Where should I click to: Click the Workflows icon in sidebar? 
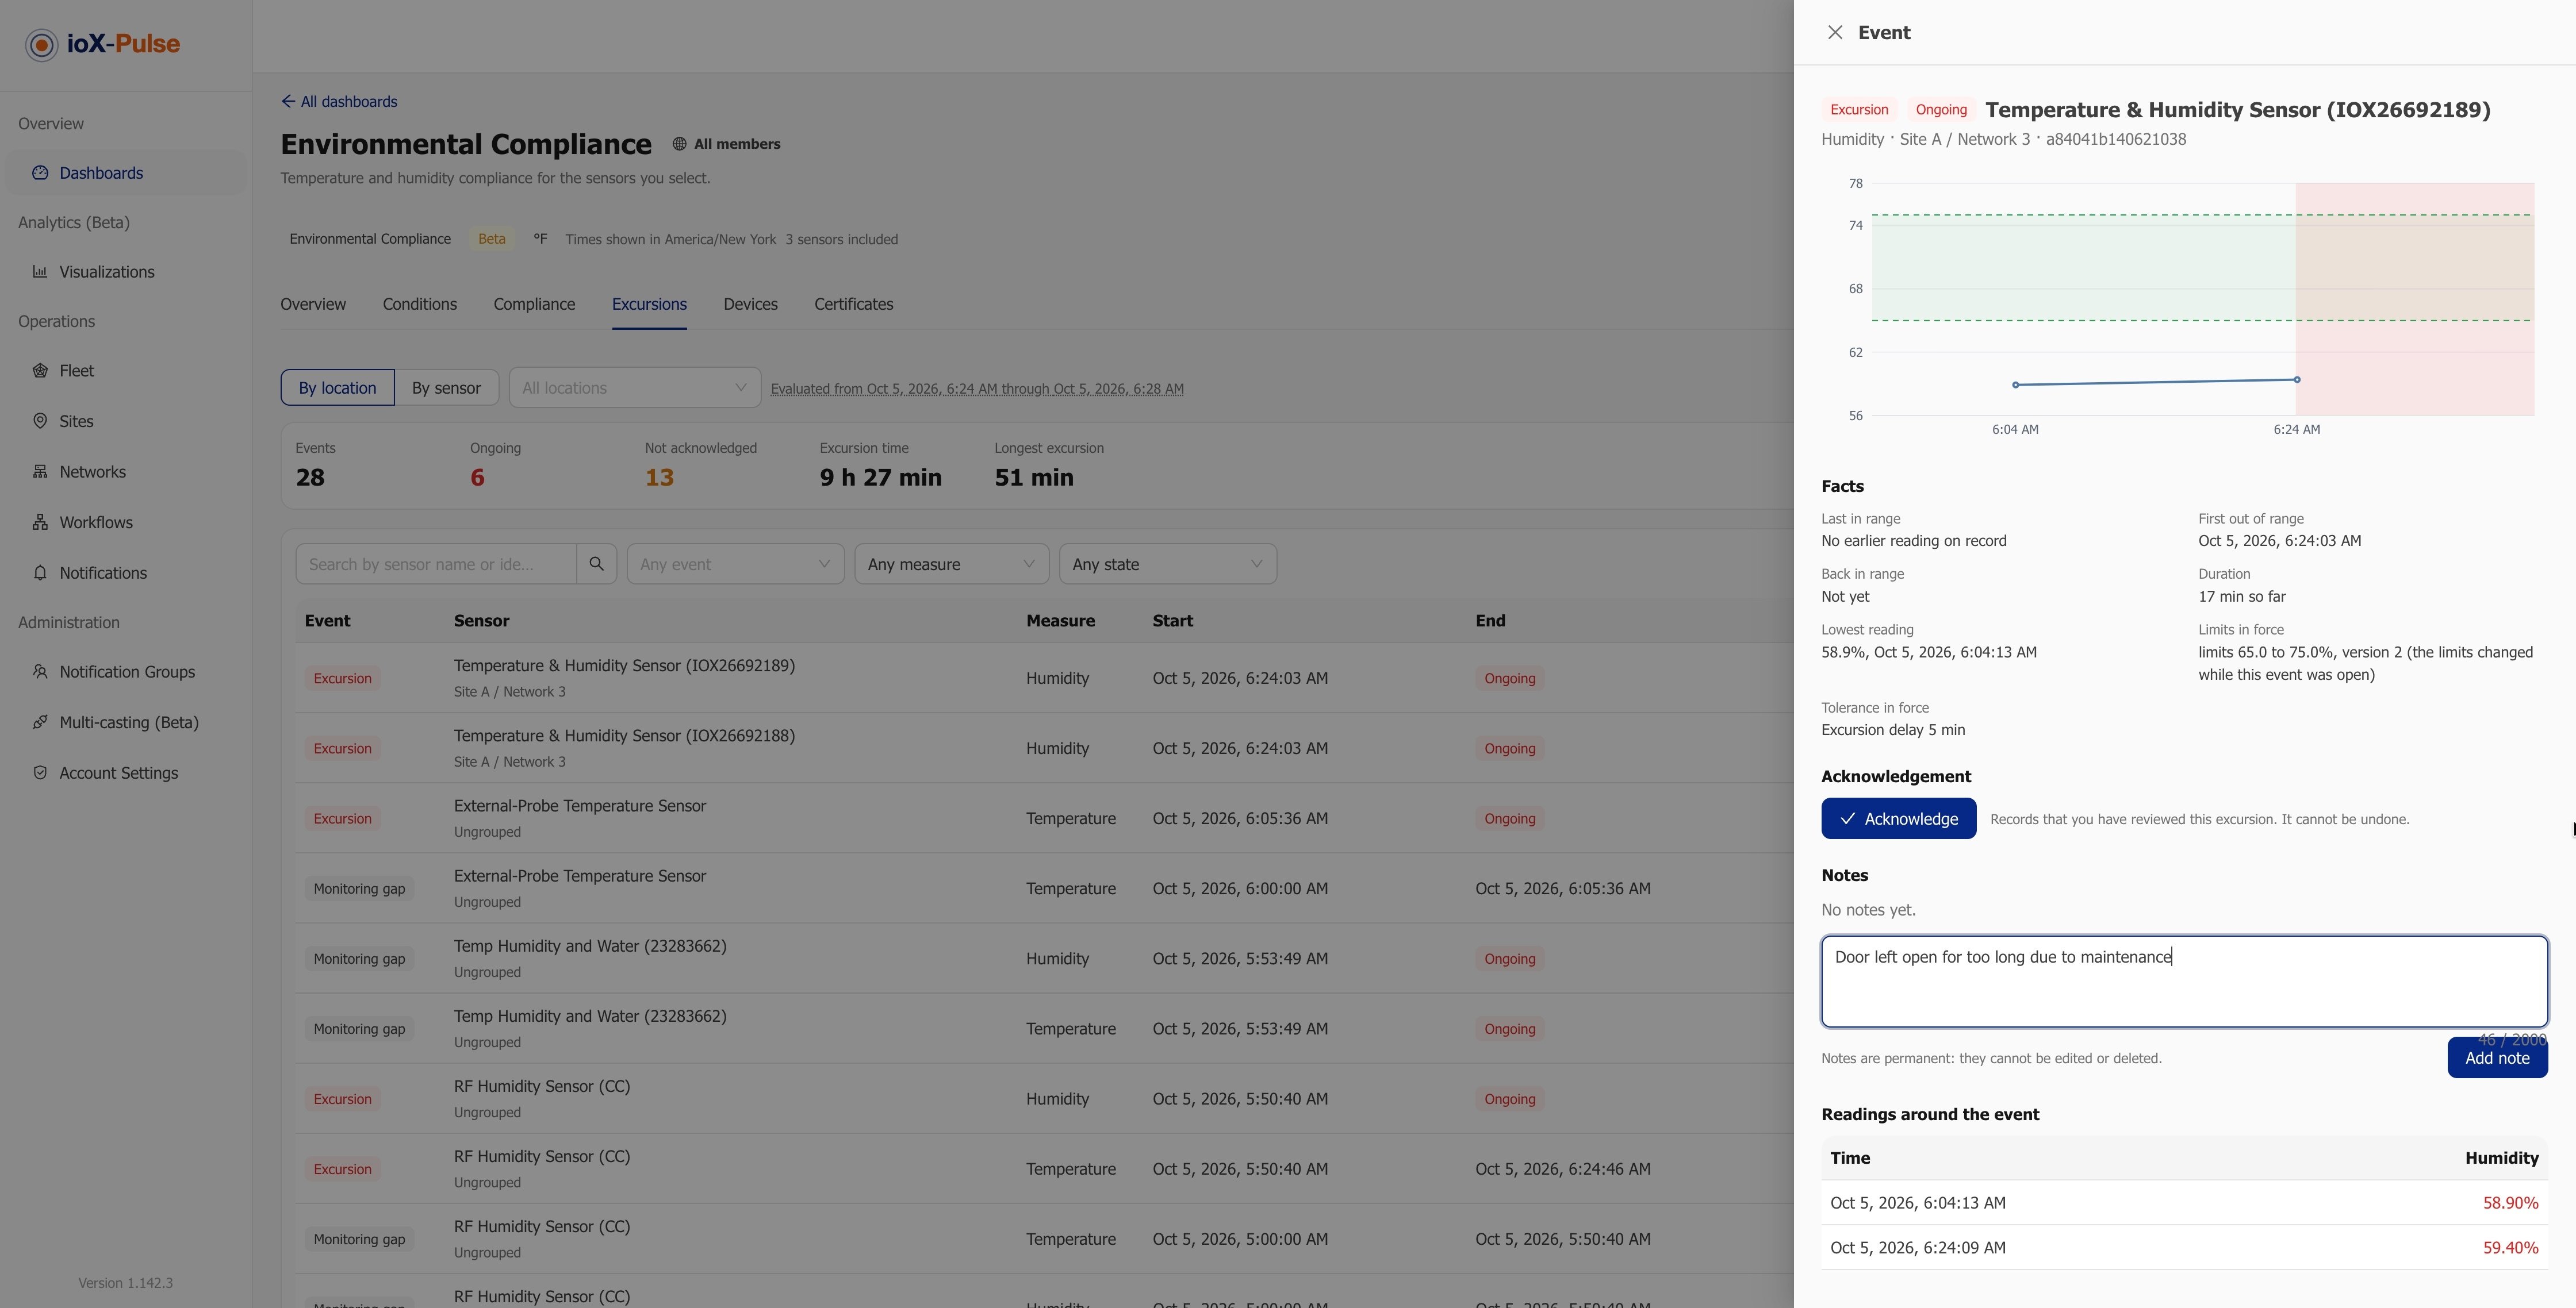(40, 522)
